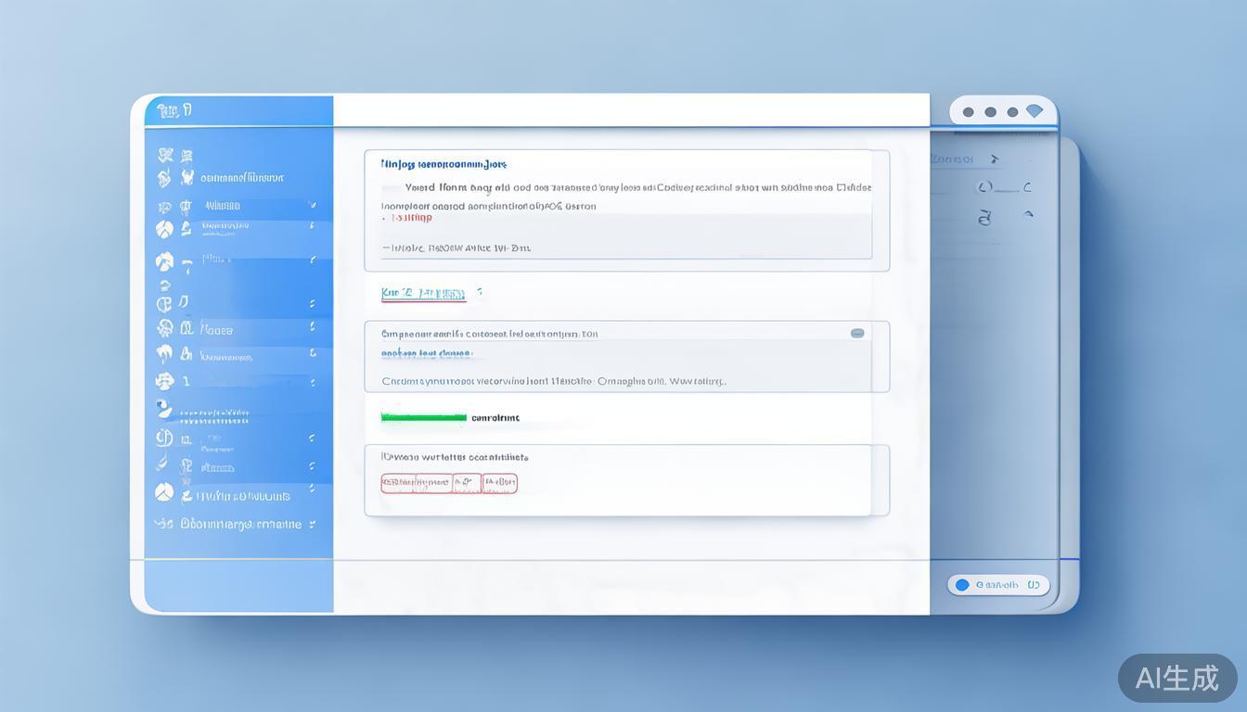Select the last item in the sidebar menu
The image size is (1247, 712).
pos(240,524)
